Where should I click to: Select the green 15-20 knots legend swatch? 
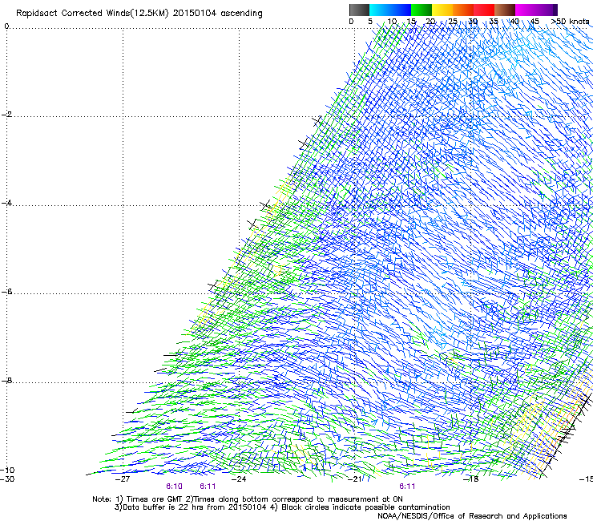[422, 10]
